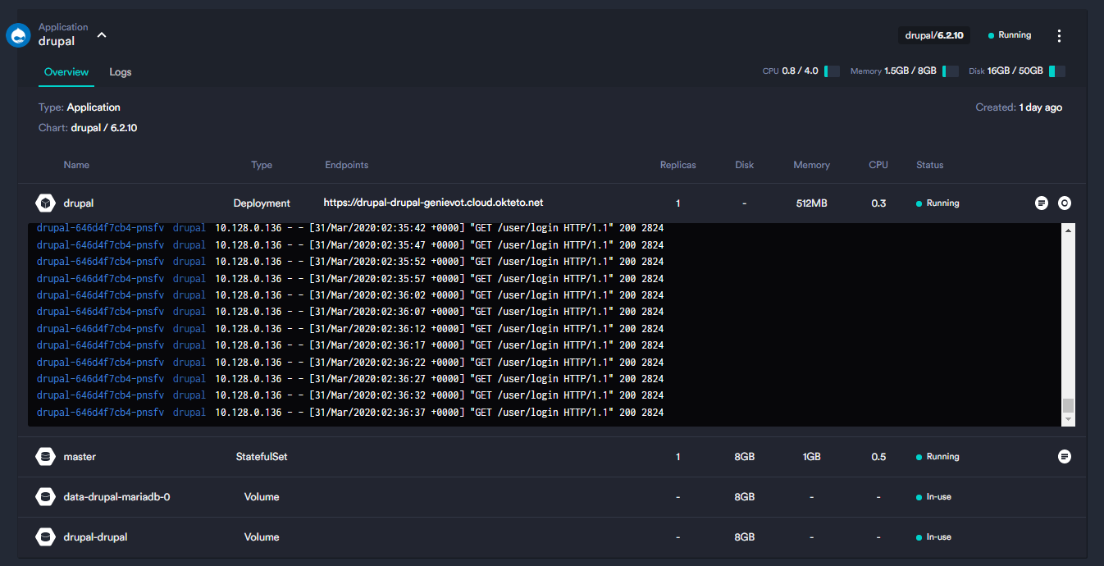
Task: Click the Disk usage bar indicator
Action: 1057,71
